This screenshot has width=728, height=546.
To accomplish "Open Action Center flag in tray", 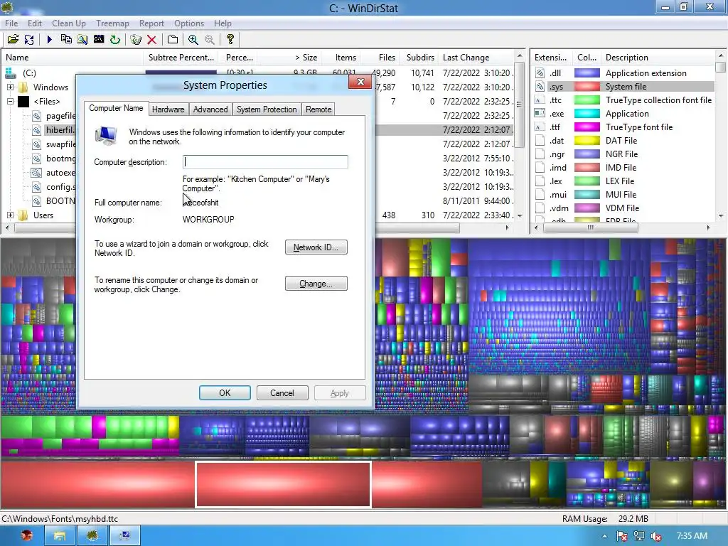I will click(622, 536).
